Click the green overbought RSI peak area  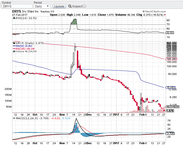[x=74, y=22]
